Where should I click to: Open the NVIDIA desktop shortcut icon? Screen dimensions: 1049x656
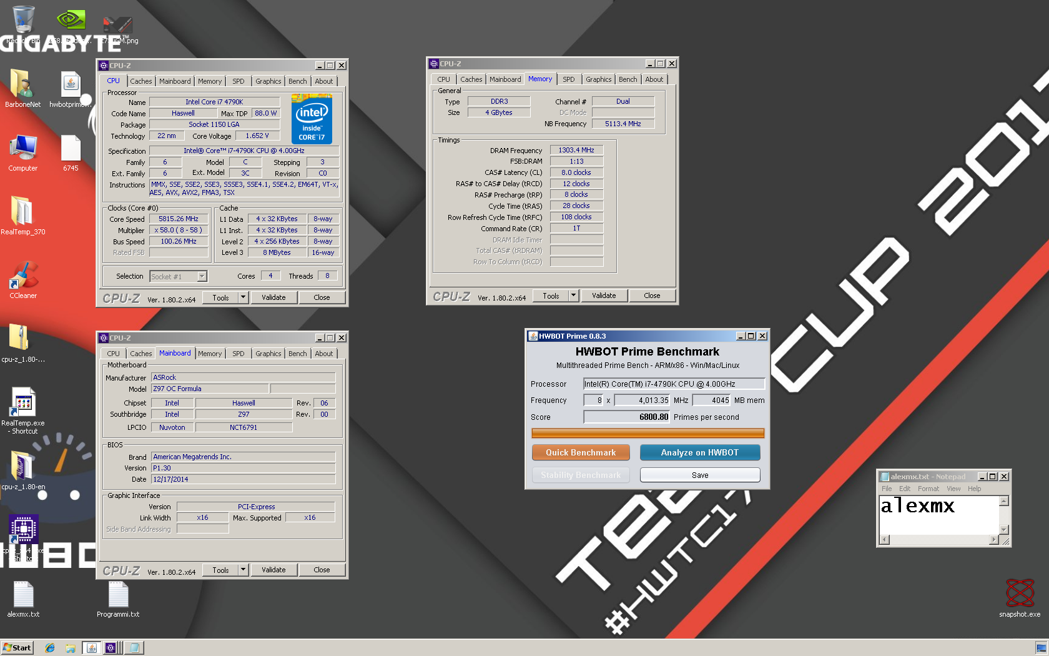pos(71,20)
